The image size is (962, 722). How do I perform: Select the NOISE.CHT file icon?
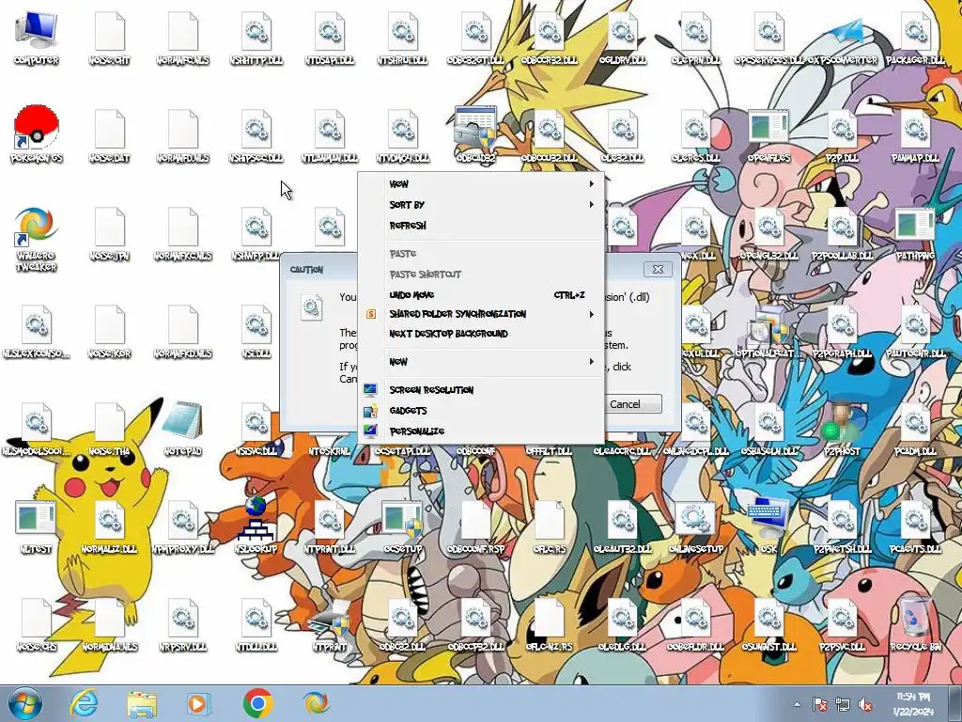tap(109, 38)
